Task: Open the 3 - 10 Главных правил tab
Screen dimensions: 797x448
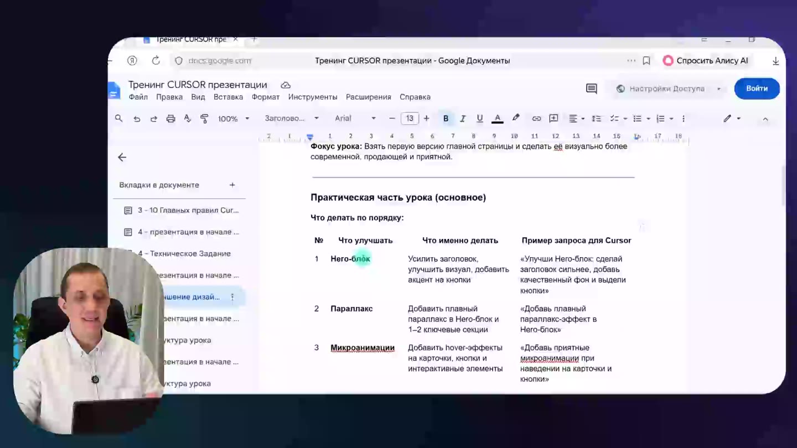Action: coord(181,210)
